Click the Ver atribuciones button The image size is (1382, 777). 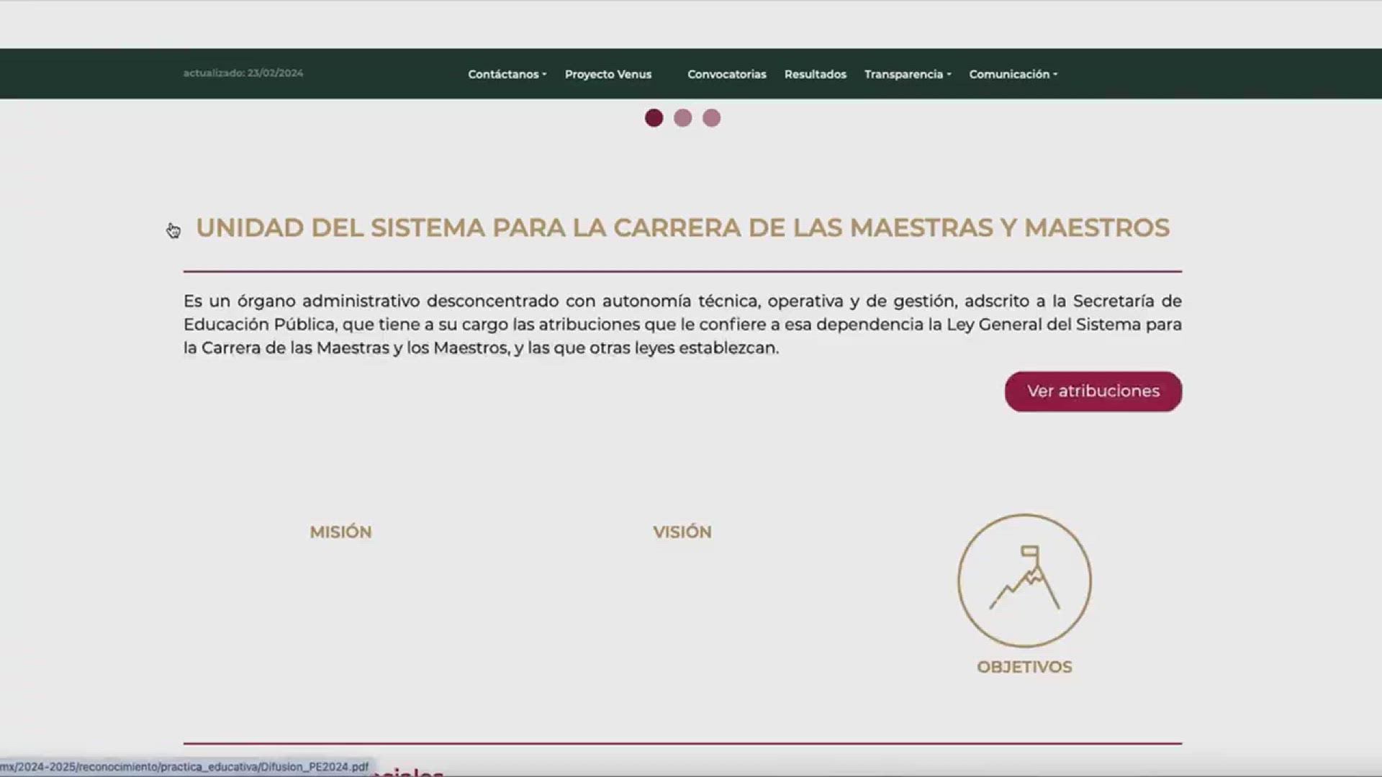pyautogui.click(x=1093, y=391)
